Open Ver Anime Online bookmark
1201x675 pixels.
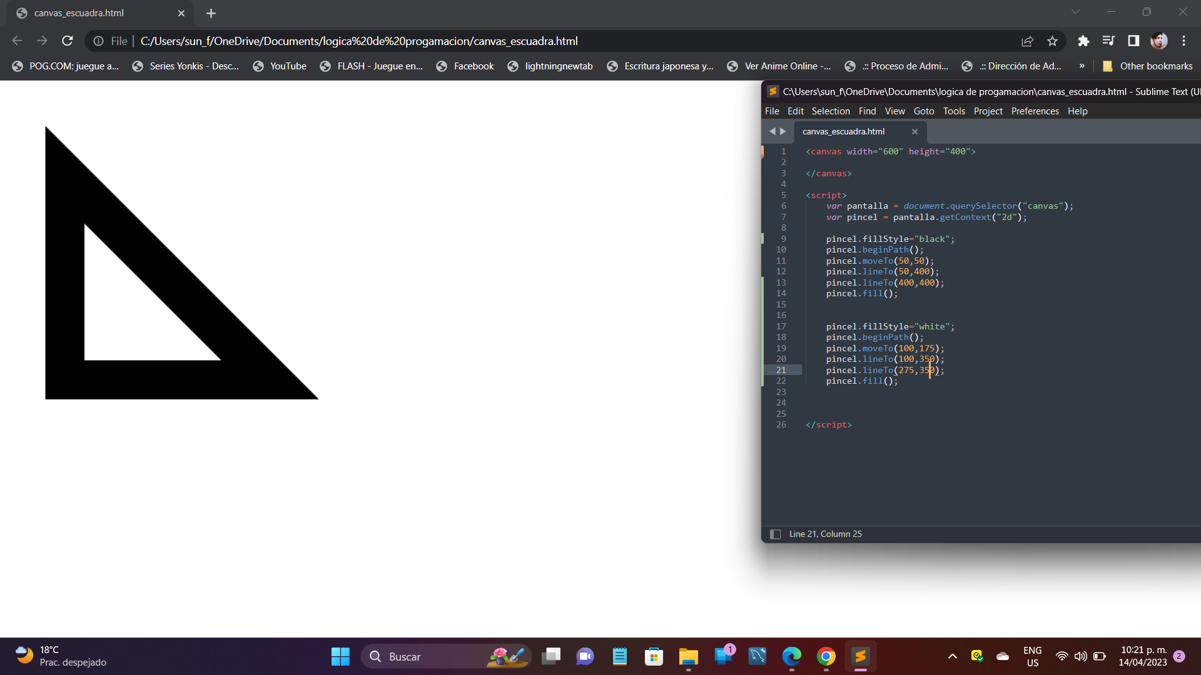779,66
